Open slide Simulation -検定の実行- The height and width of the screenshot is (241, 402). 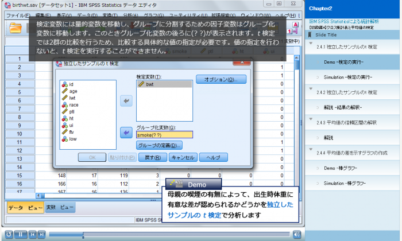click(352, 77)
